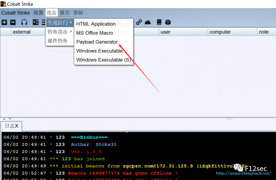
Task: Click the session list view icon
Action: point(43,22)
